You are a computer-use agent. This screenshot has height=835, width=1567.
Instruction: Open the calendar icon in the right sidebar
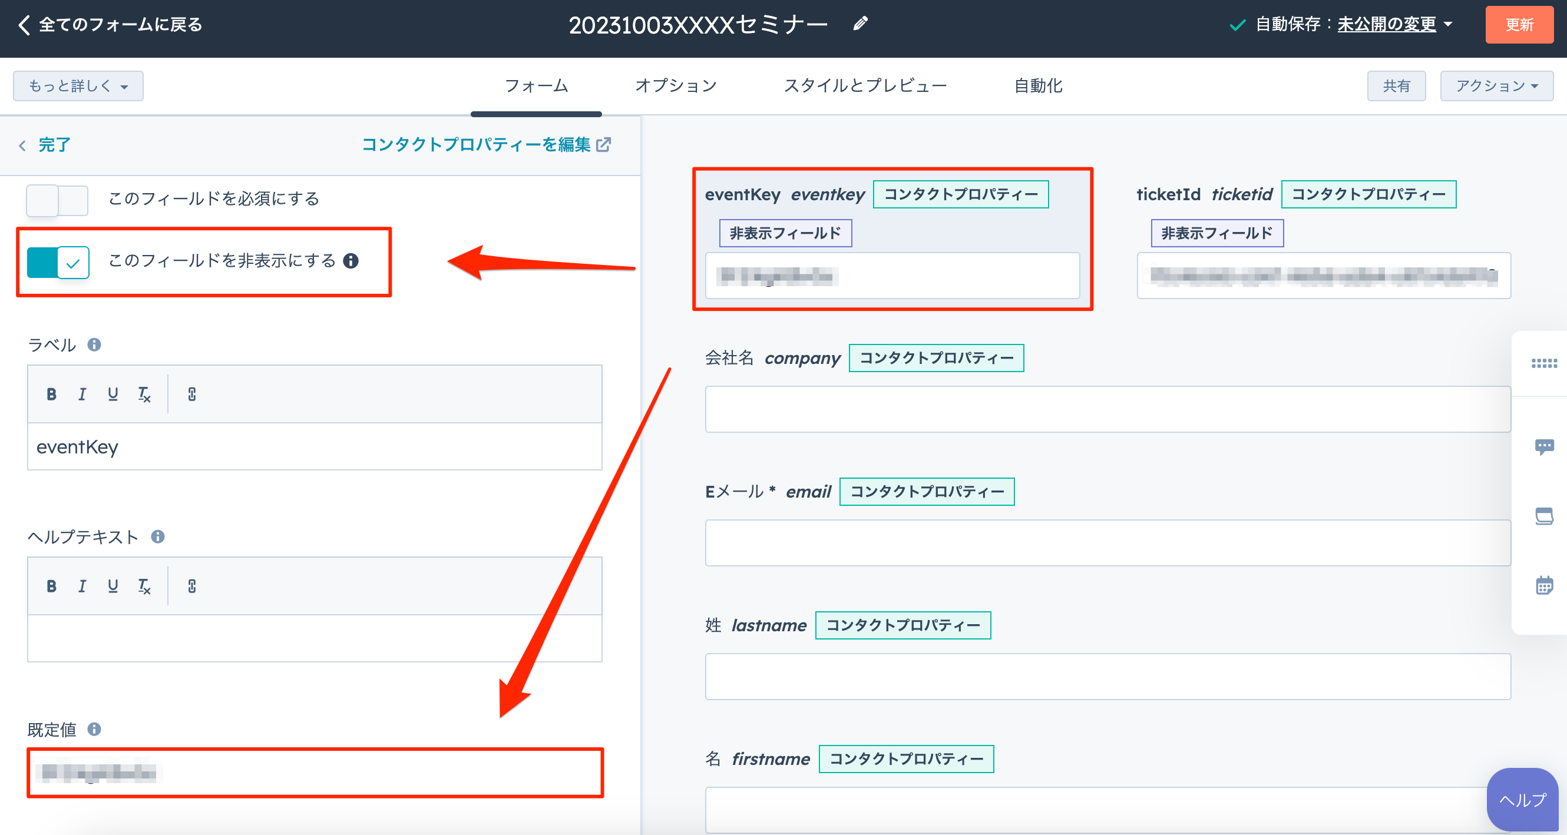pyautogui.click(x=1544, y=585)
